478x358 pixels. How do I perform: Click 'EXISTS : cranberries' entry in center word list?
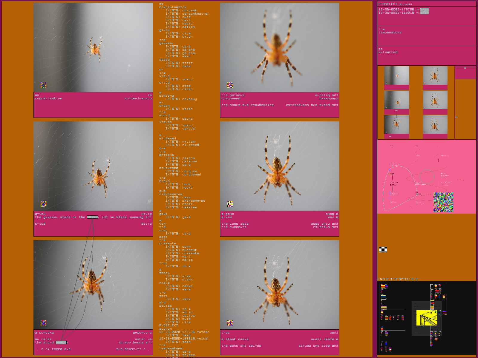(x=185, y=201)
